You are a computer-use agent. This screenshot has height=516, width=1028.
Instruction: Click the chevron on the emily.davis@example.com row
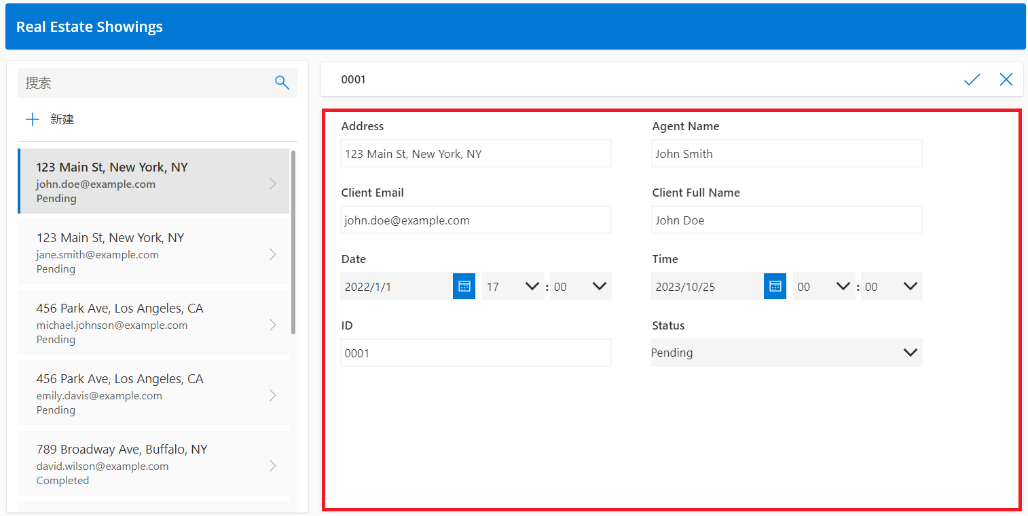[x=273, y=395]
